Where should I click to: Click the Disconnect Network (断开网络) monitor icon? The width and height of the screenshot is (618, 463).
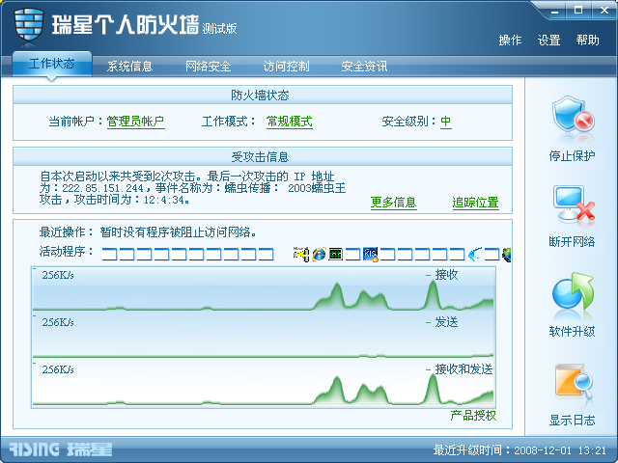click(x=574, y=204)
